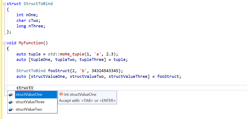This screenshot has height=119, width=247.
Task: Click the icon in the int structValueOne tooltip
Action: pos(61,94)
